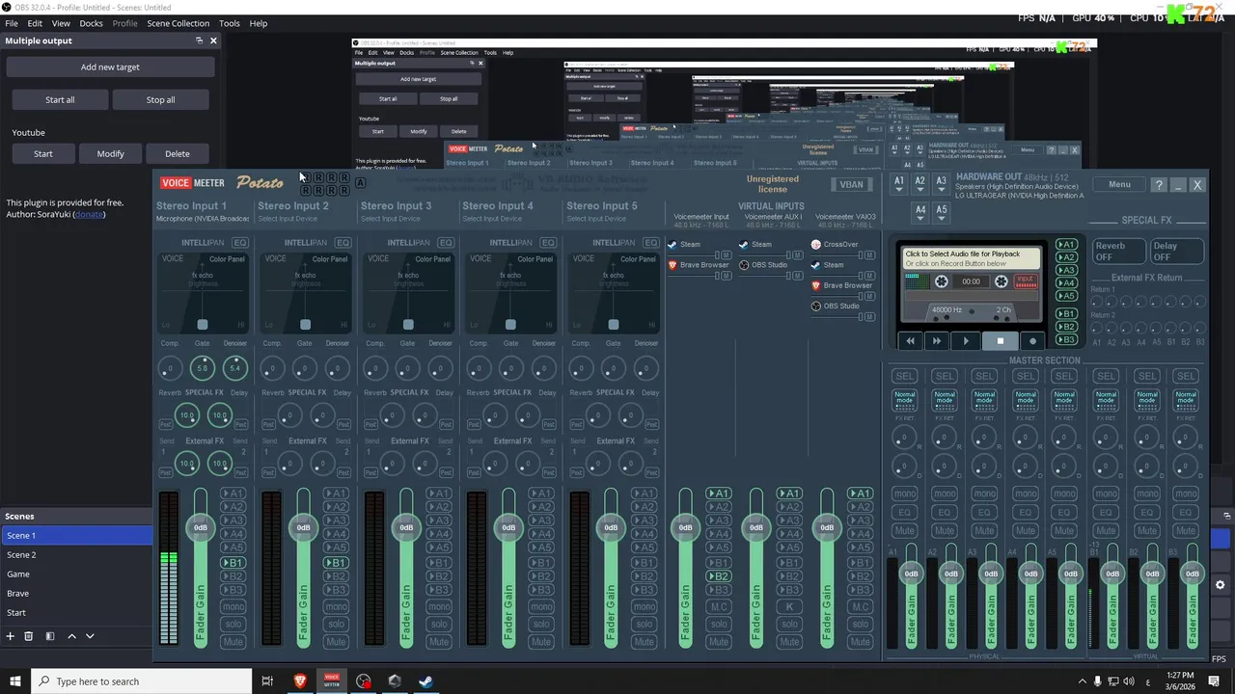Screen dimensions: 1235x694
Task: Open OBS View menu
Action: click(x=61, y=23)
